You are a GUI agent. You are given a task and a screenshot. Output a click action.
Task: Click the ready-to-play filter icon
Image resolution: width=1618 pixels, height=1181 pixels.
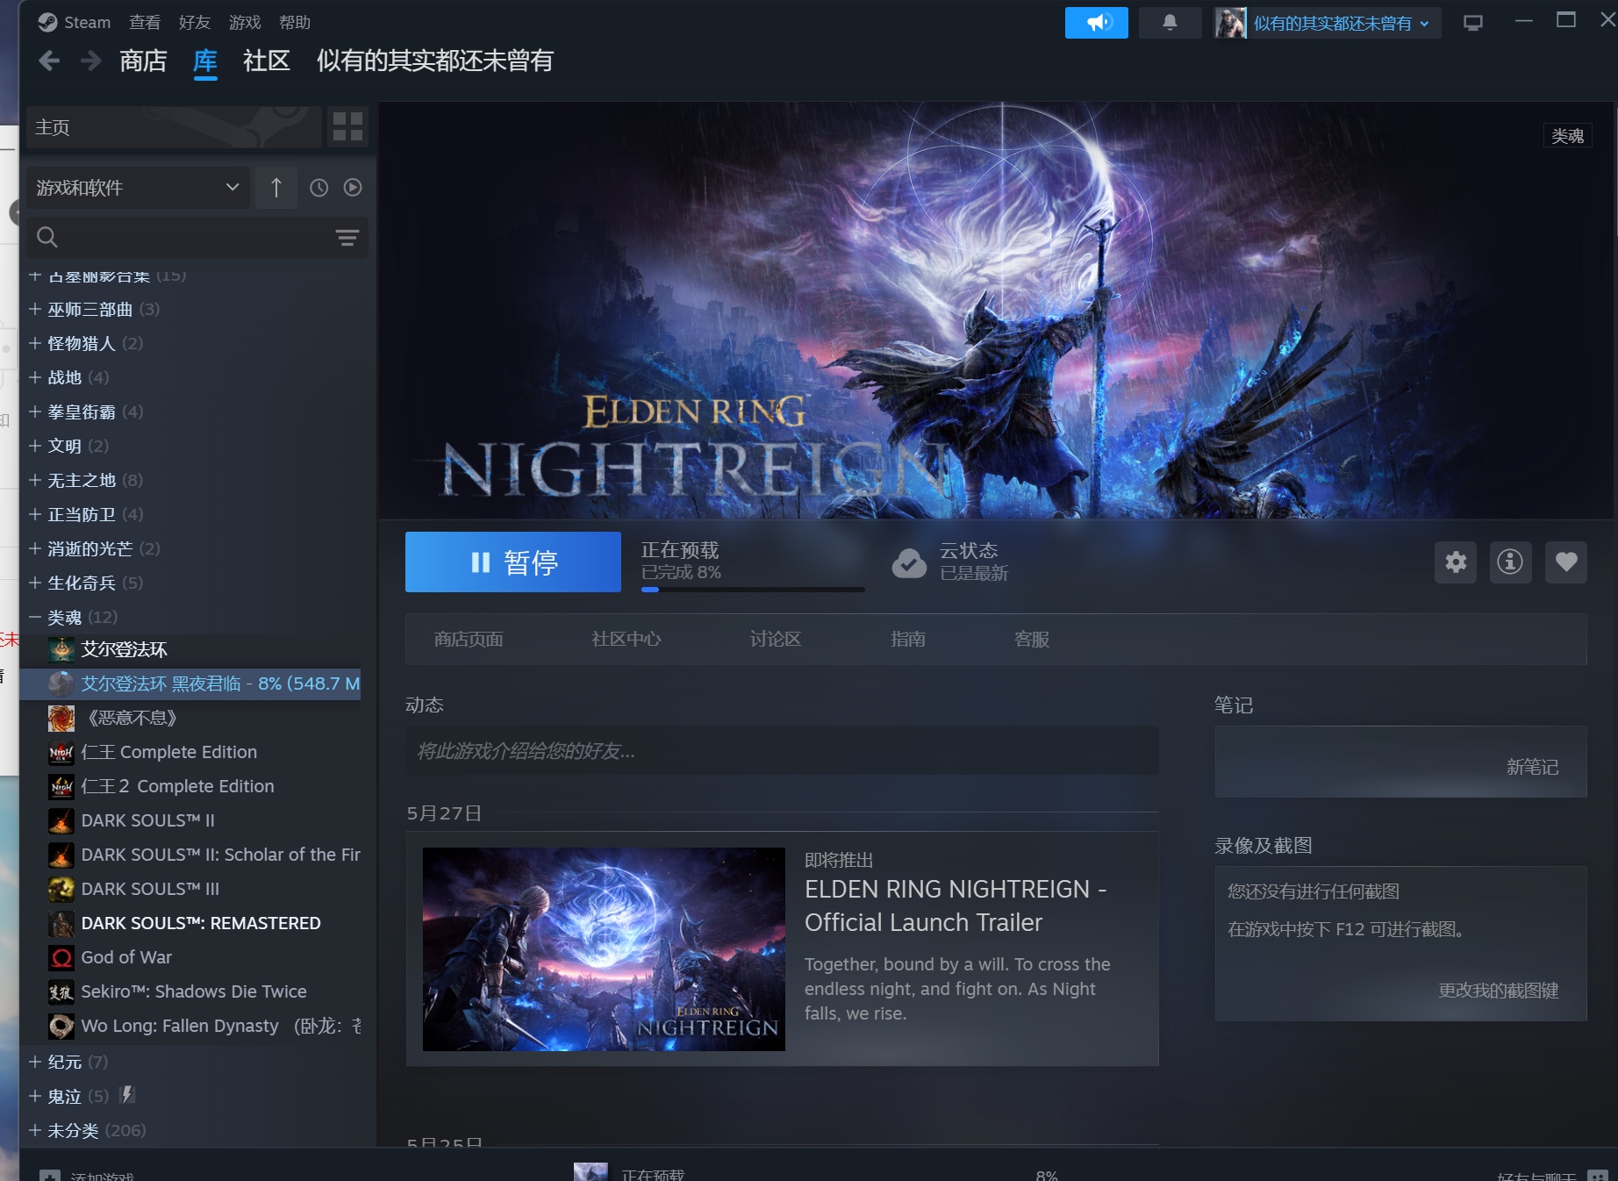(x=353, y=188)
